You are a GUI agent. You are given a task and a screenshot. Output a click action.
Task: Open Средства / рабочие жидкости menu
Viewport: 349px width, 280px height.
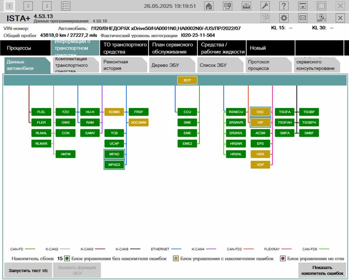tap(222, 48)
